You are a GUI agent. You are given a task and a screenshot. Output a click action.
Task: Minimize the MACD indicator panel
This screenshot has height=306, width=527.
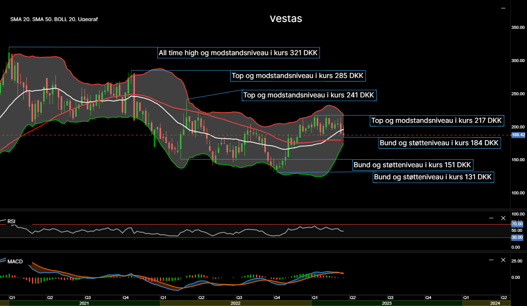click(490, 260)
